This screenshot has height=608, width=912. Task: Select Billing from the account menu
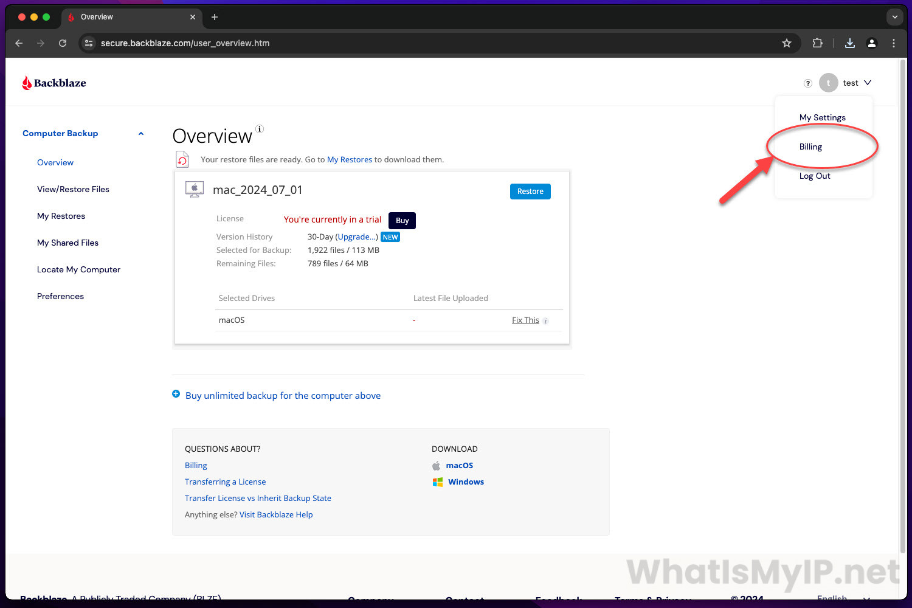[810, 147]
